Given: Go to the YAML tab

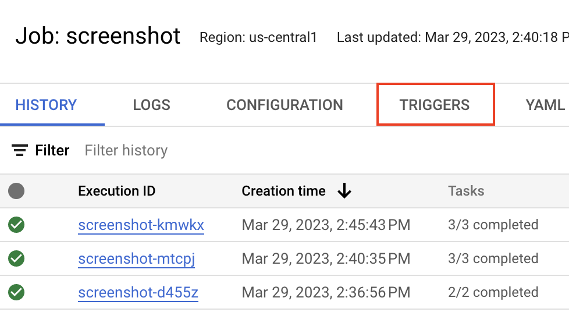Looking at the screenshot, I should 545,105.
